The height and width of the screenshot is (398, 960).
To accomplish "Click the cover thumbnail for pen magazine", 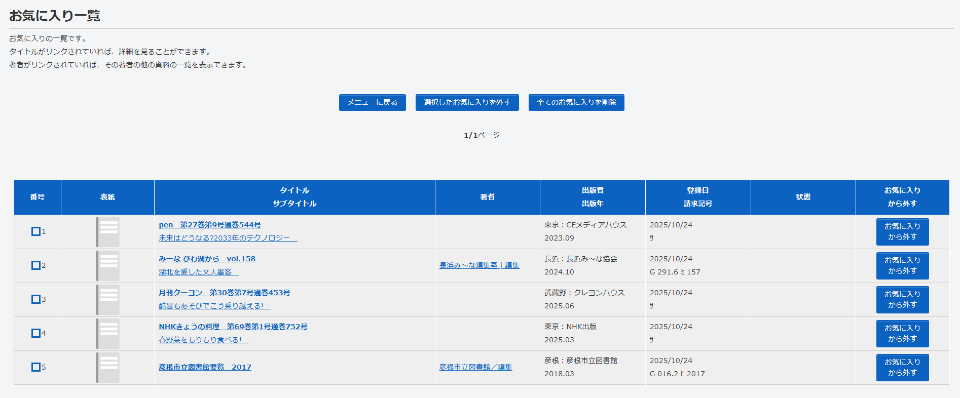I will [107, 232].
